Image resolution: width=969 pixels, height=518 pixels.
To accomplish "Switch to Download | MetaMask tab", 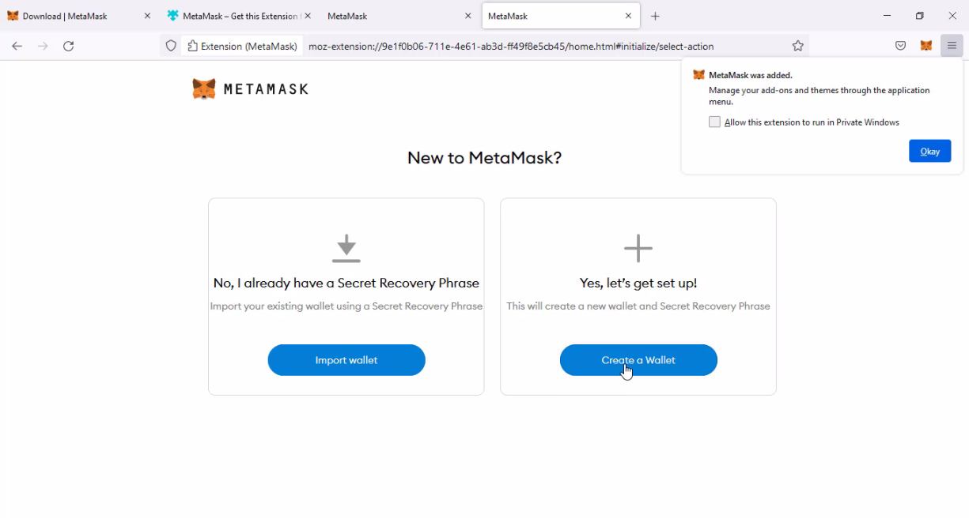I will 71,16.
